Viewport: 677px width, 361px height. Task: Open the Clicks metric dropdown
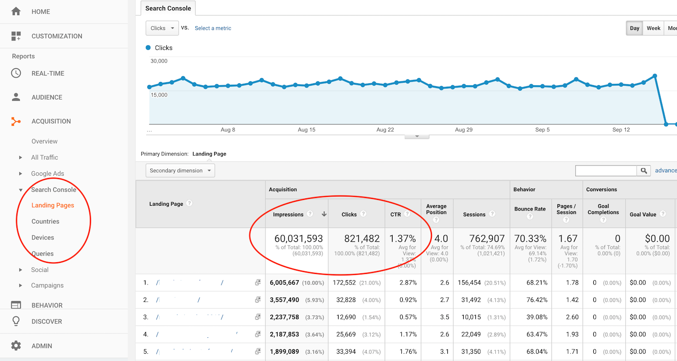point(162,28)
